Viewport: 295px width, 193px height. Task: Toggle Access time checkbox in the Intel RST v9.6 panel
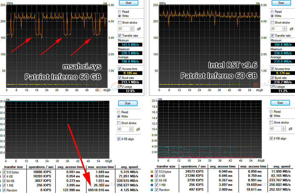tap(272, 69)
